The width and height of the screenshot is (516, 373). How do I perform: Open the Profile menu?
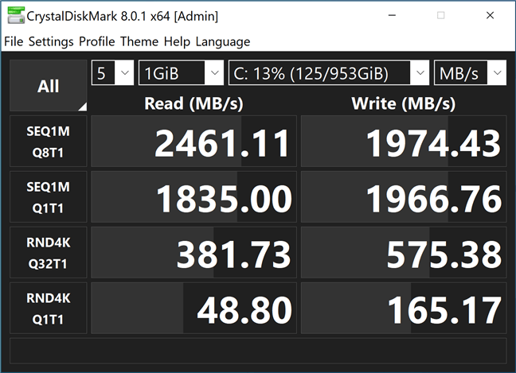tap(97, 41)
